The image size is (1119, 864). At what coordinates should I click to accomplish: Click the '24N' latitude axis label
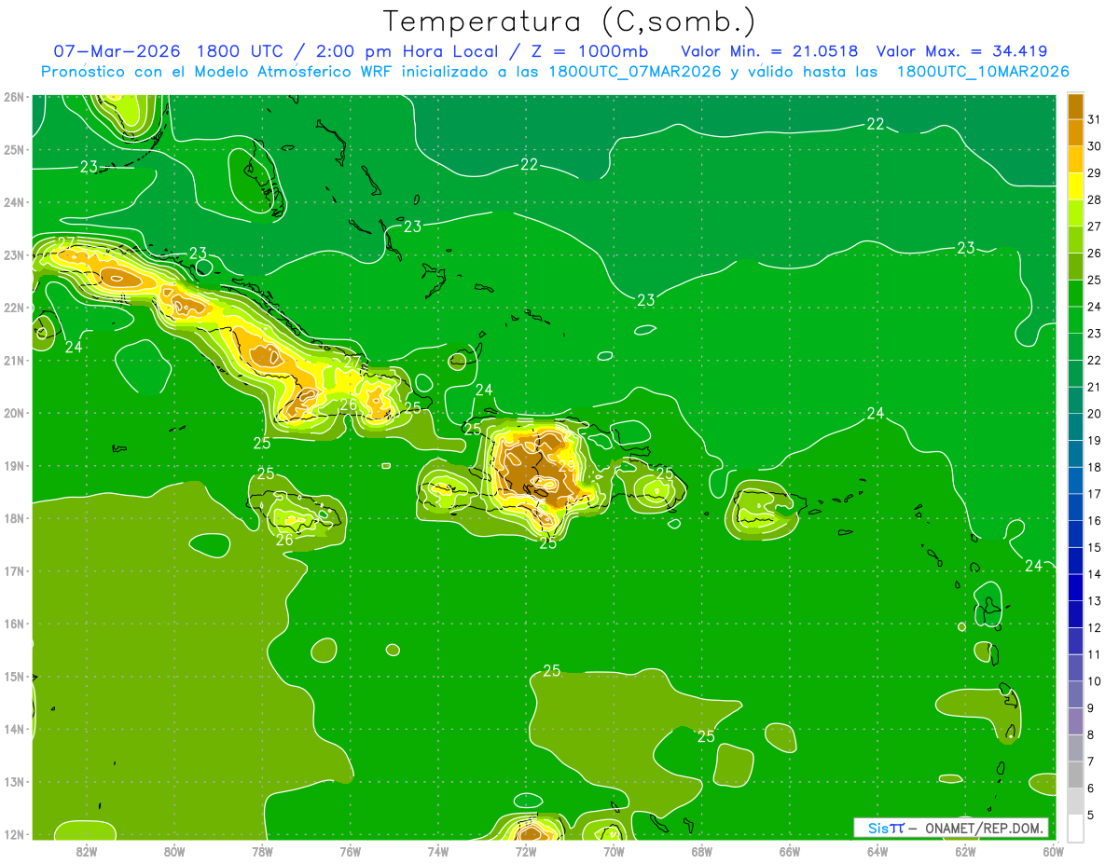(15, 202)
